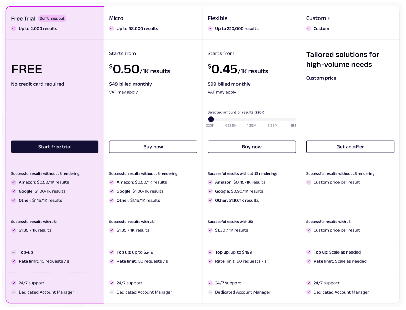
Task: Select the Micro plan title
Action: (x=116, y=18)
